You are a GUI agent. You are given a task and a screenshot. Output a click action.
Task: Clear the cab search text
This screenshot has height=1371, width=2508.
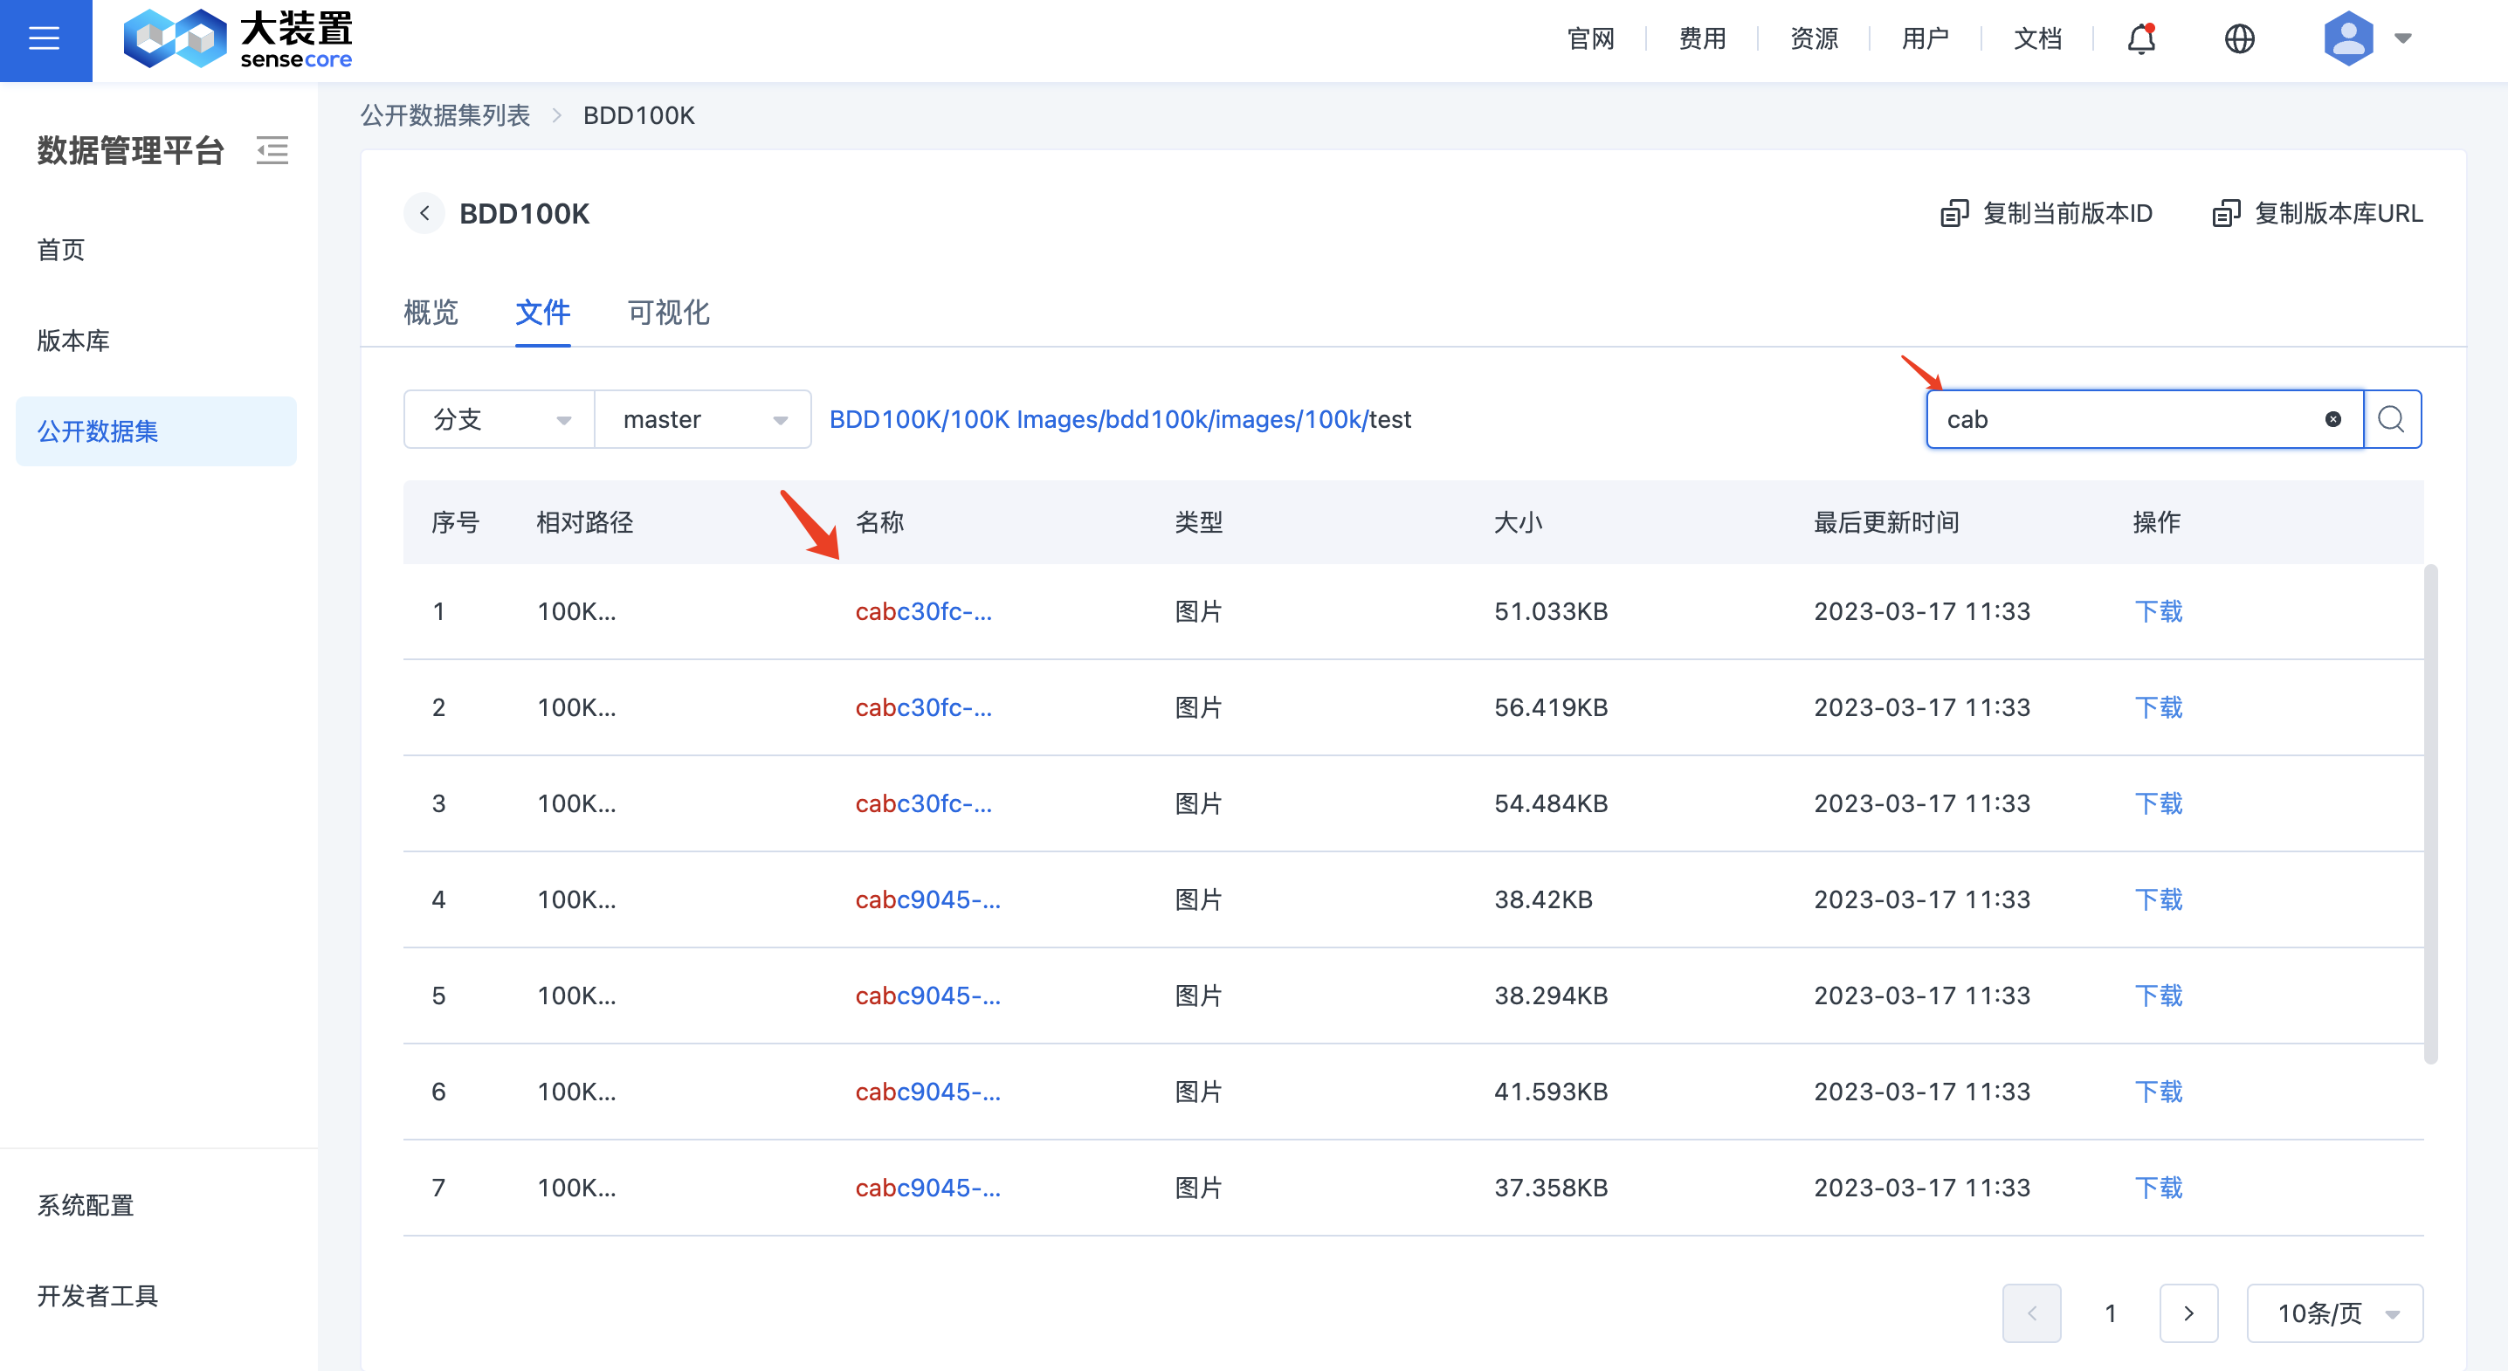(x=2332, y=420)
